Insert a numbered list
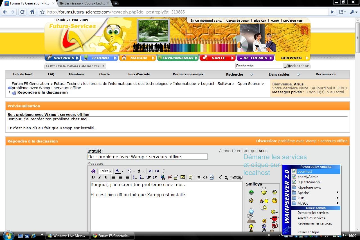Screen dimensions: 360x240 [x=135, y=177]
